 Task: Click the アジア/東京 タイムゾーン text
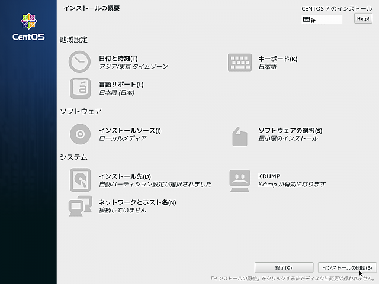133,67
